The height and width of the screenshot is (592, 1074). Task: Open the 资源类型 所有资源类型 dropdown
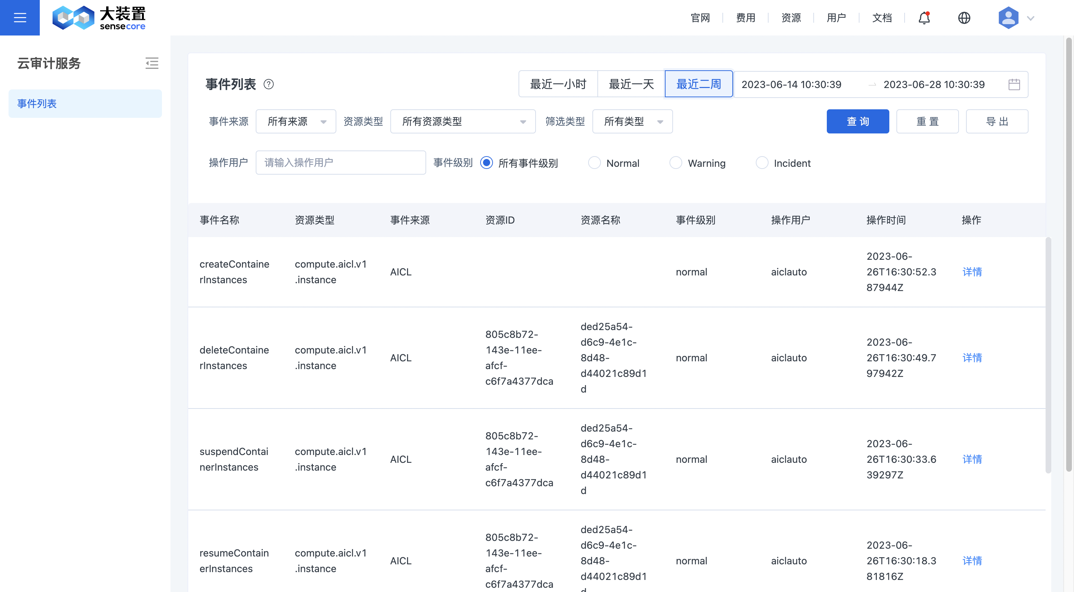tap(462, 122)
